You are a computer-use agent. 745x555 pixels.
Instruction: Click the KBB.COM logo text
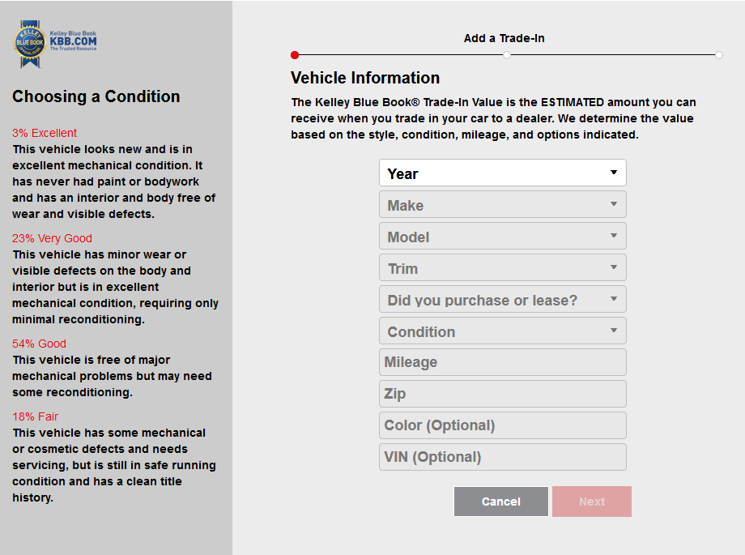[73, 41]
